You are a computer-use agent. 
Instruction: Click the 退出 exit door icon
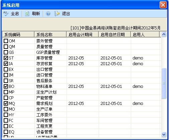57,14
